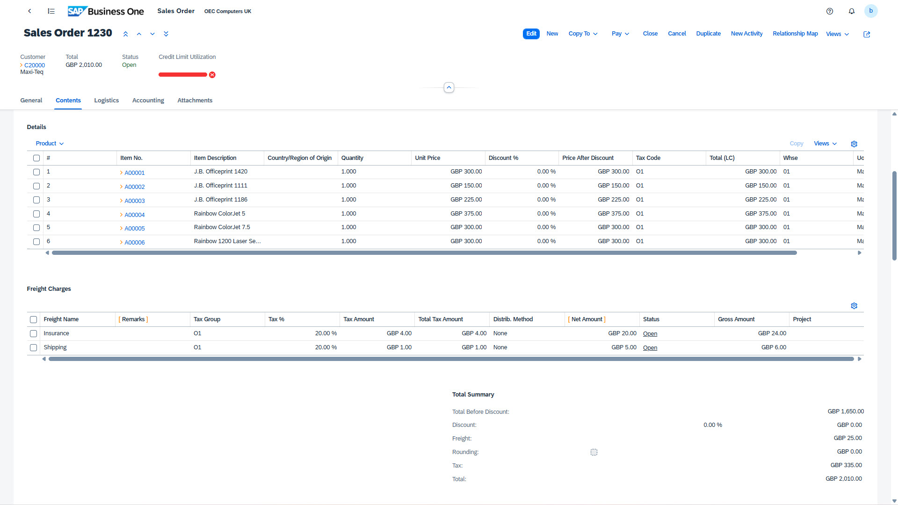Click the Details table horizontal scrollbar
Viewport: 898px width, 505px height.
pos(424,253)
